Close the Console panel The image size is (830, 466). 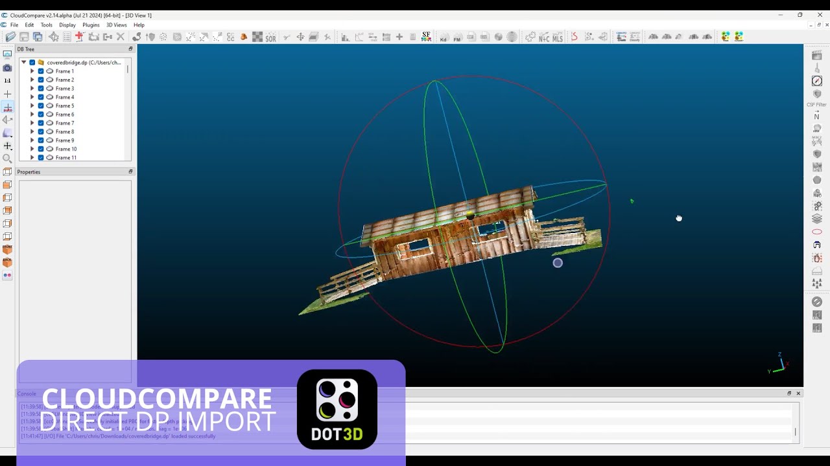(798, 393)
